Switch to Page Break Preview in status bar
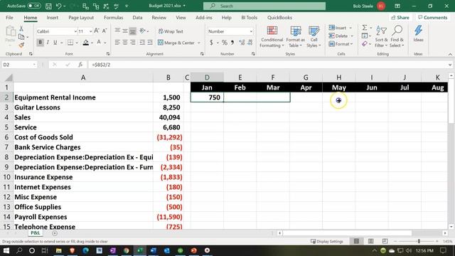 [385, 241]
